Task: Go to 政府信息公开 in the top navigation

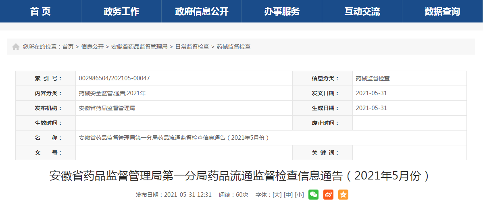Action: pos(202,11)
